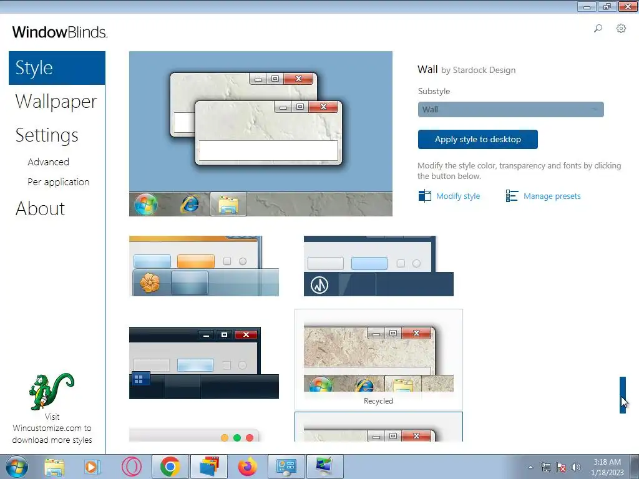Select the orange flower style thumbnail
This screenshot has width=639, height=479.
pyautogui.click(x=204, y=266)
